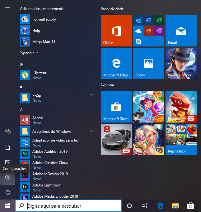Image resolution: width=201 pixels, height=212 pixels.
Task: Open Configurações gear icon
Action: (x=8, y=177)
